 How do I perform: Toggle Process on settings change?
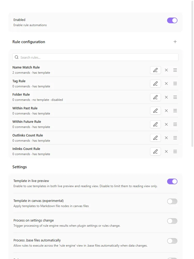[x=172, y=221]
